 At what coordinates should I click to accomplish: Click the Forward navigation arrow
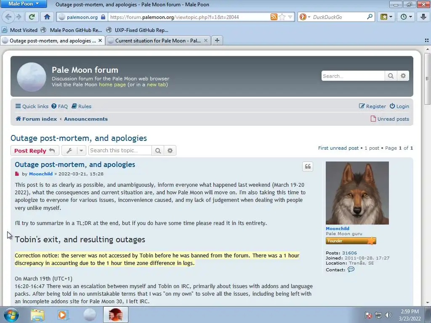point(19,17)
